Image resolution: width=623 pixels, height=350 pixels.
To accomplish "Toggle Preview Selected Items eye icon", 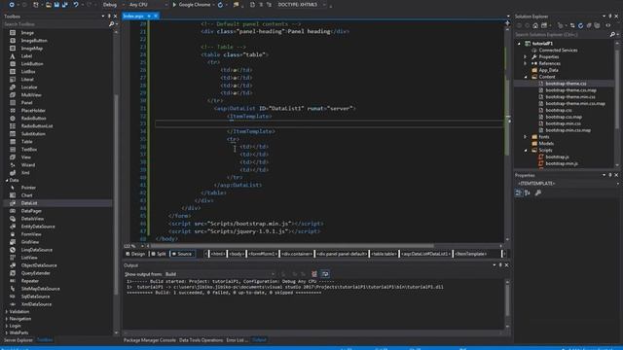I will [607, 26].
